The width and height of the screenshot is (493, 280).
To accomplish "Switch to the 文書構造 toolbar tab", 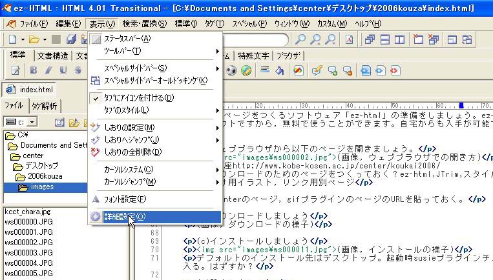I will (52, 56).
